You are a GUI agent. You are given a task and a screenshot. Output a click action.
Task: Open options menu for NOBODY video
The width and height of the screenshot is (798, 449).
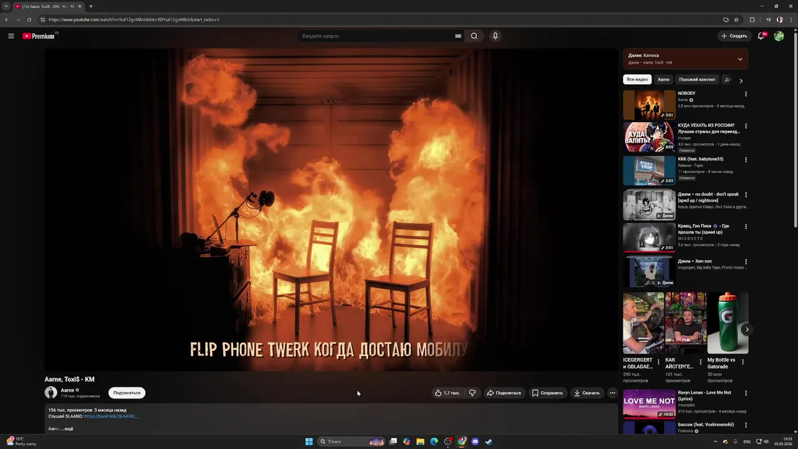click(746, 94)
